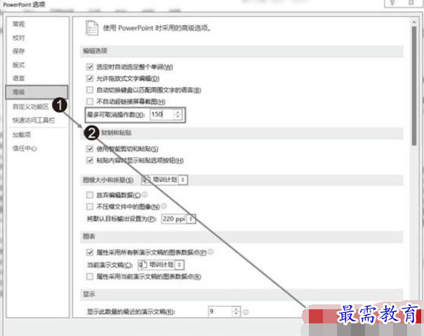Enable 放弃编辑数据 checkbox
Viewport: 424px width, 336px height.
coord(90,195)
